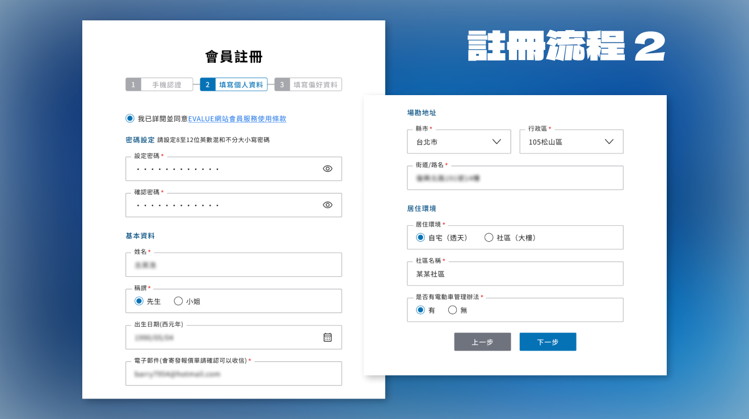Click the 社區名稱 field with 某某社區

click(x=515, y=274)
